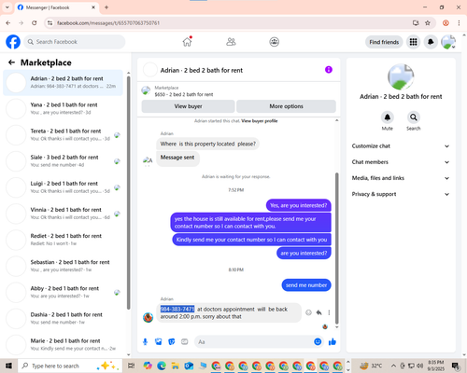467x373 pixels.
Task: Open Task View on the taskbar
Action: click(x=132, y=366)
